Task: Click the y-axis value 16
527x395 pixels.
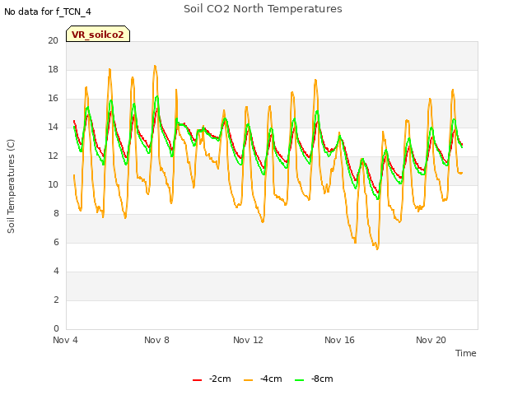Action: [x=53, y=99]
